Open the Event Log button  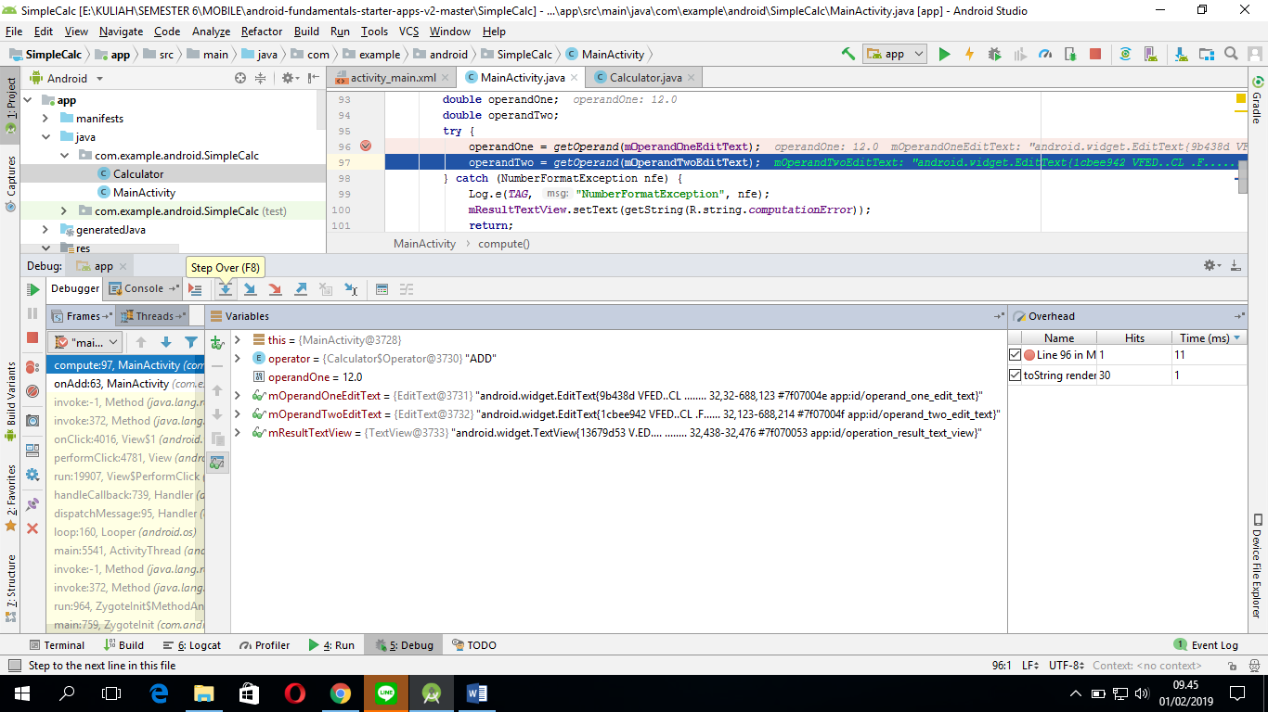[1206, 645]
